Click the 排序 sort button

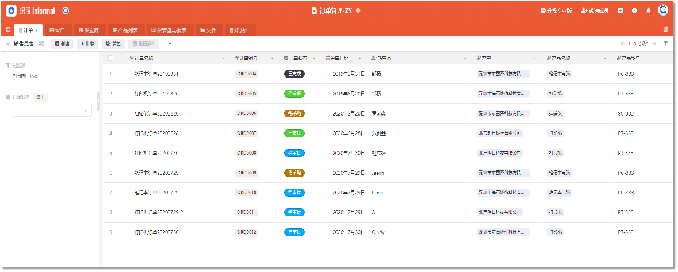click(x=88, y=44)
